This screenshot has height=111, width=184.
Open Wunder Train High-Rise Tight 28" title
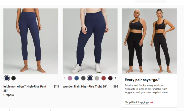(x=85, y=86)
